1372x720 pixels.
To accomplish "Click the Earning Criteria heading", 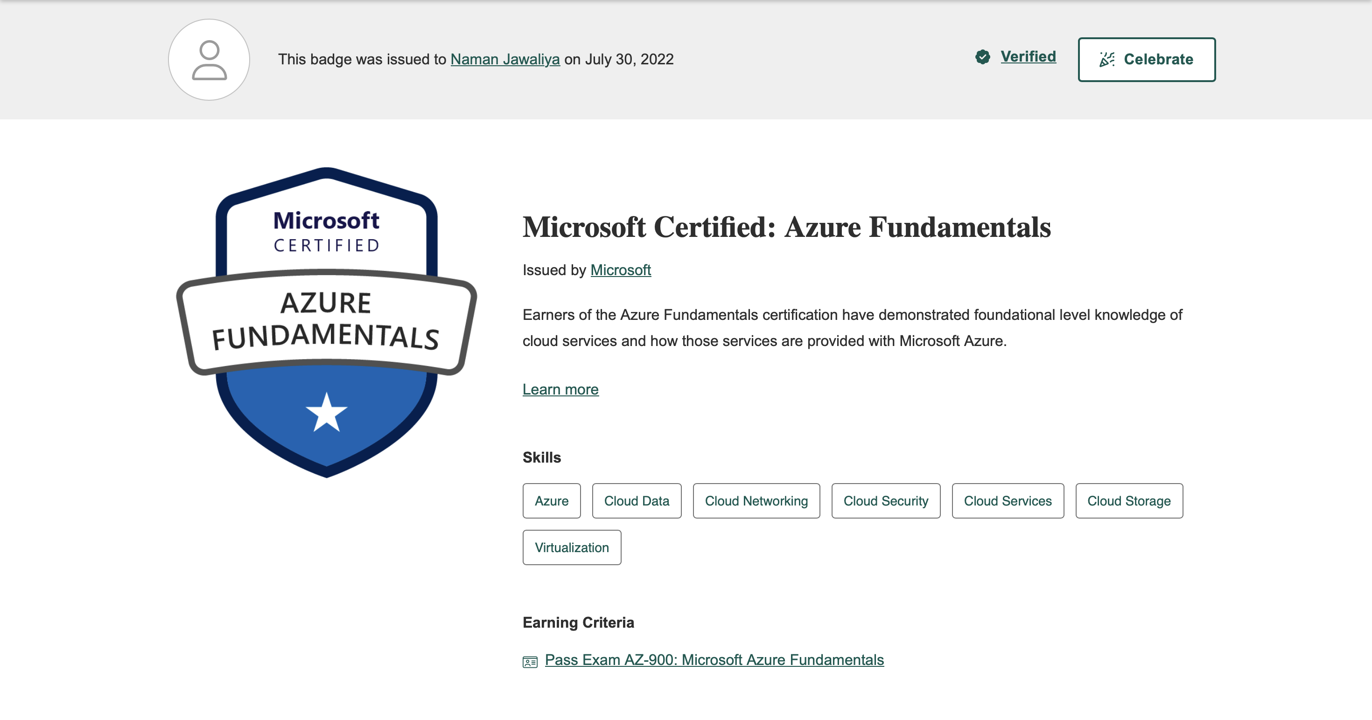I will point(578,622).
